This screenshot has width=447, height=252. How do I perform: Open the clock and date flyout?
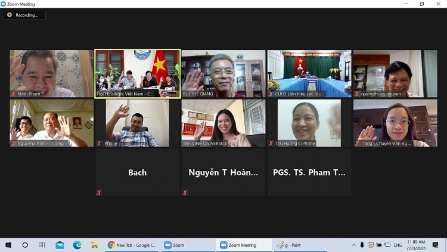point(416,245)
